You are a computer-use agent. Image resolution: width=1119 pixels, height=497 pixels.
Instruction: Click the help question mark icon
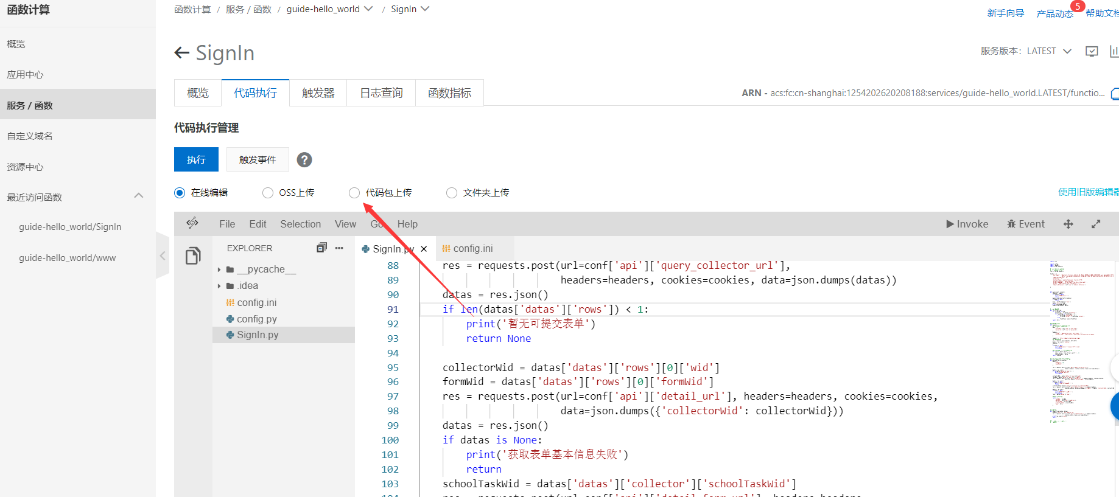pyautogui.click(x=304, y=160)
